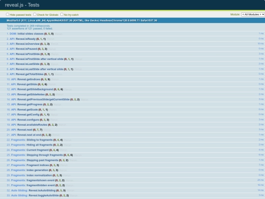Click the Reveal.getConfig test name
265x199 pixels.
(x=28, y=114)
